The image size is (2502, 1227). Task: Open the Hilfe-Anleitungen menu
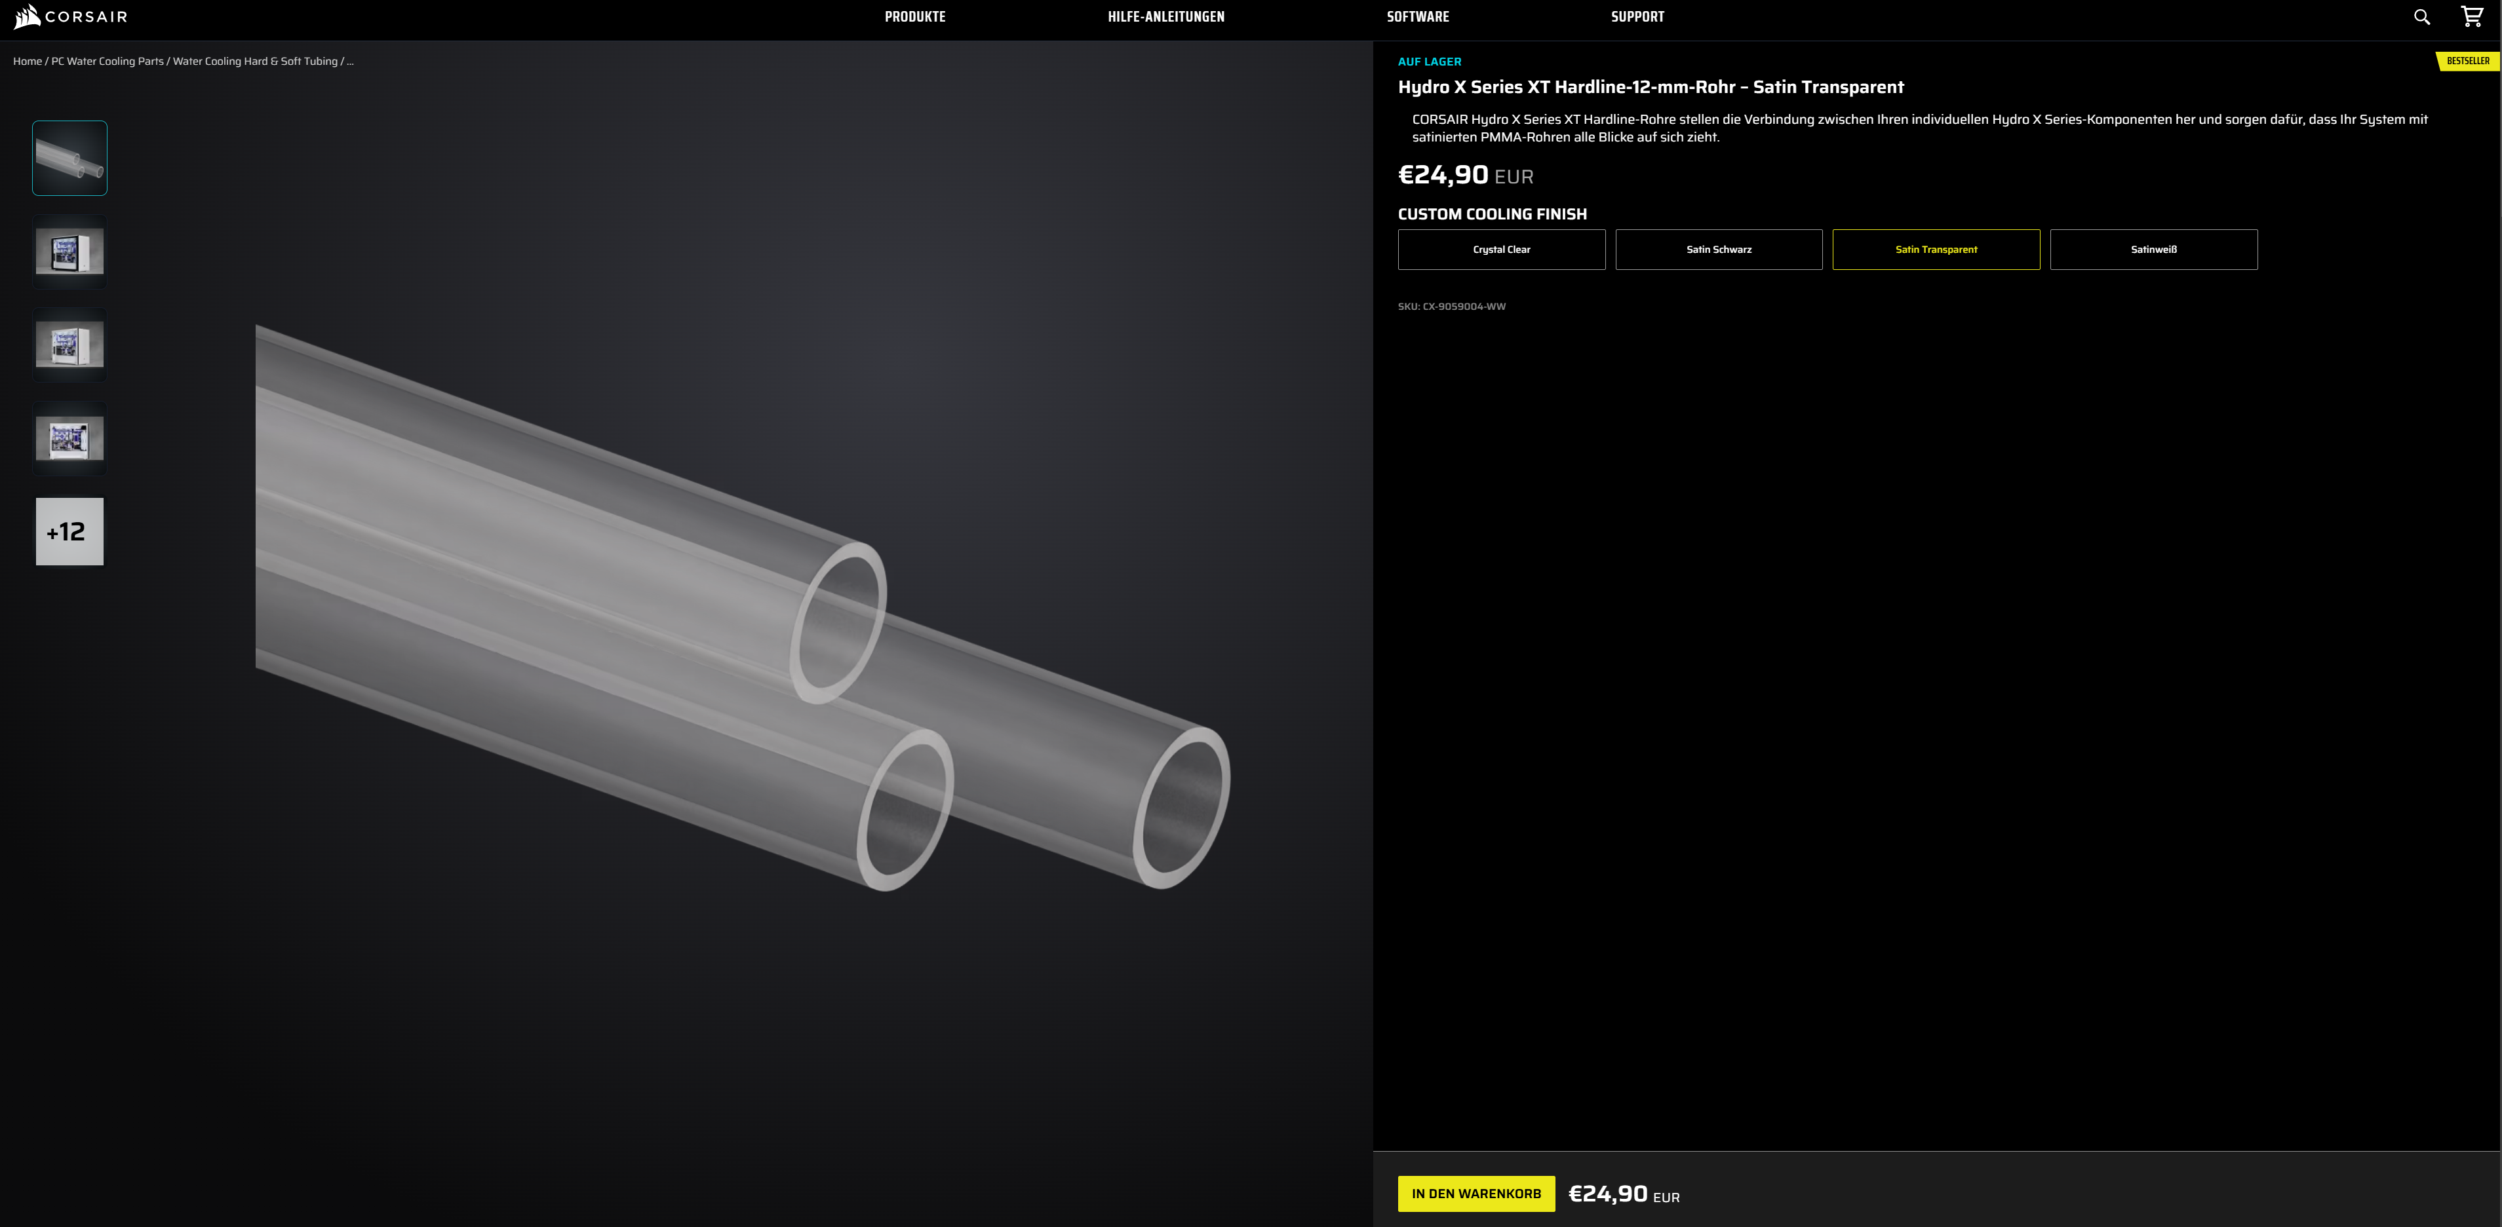[x=1165, y=16]
